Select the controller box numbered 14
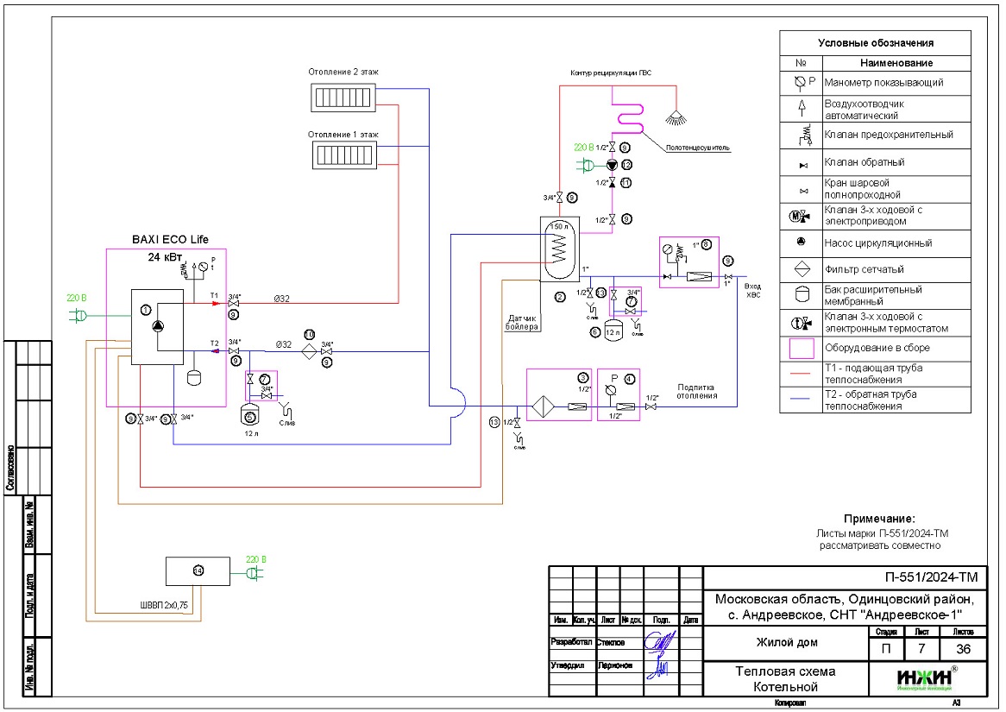 click(198, 570)
